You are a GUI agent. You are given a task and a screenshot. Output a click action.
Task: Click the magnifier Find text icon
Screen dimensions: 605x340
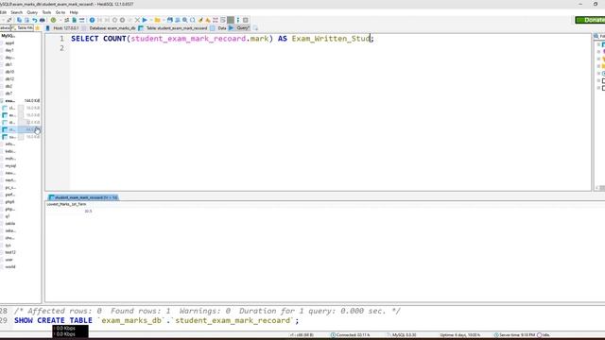(x=185, y=20)
